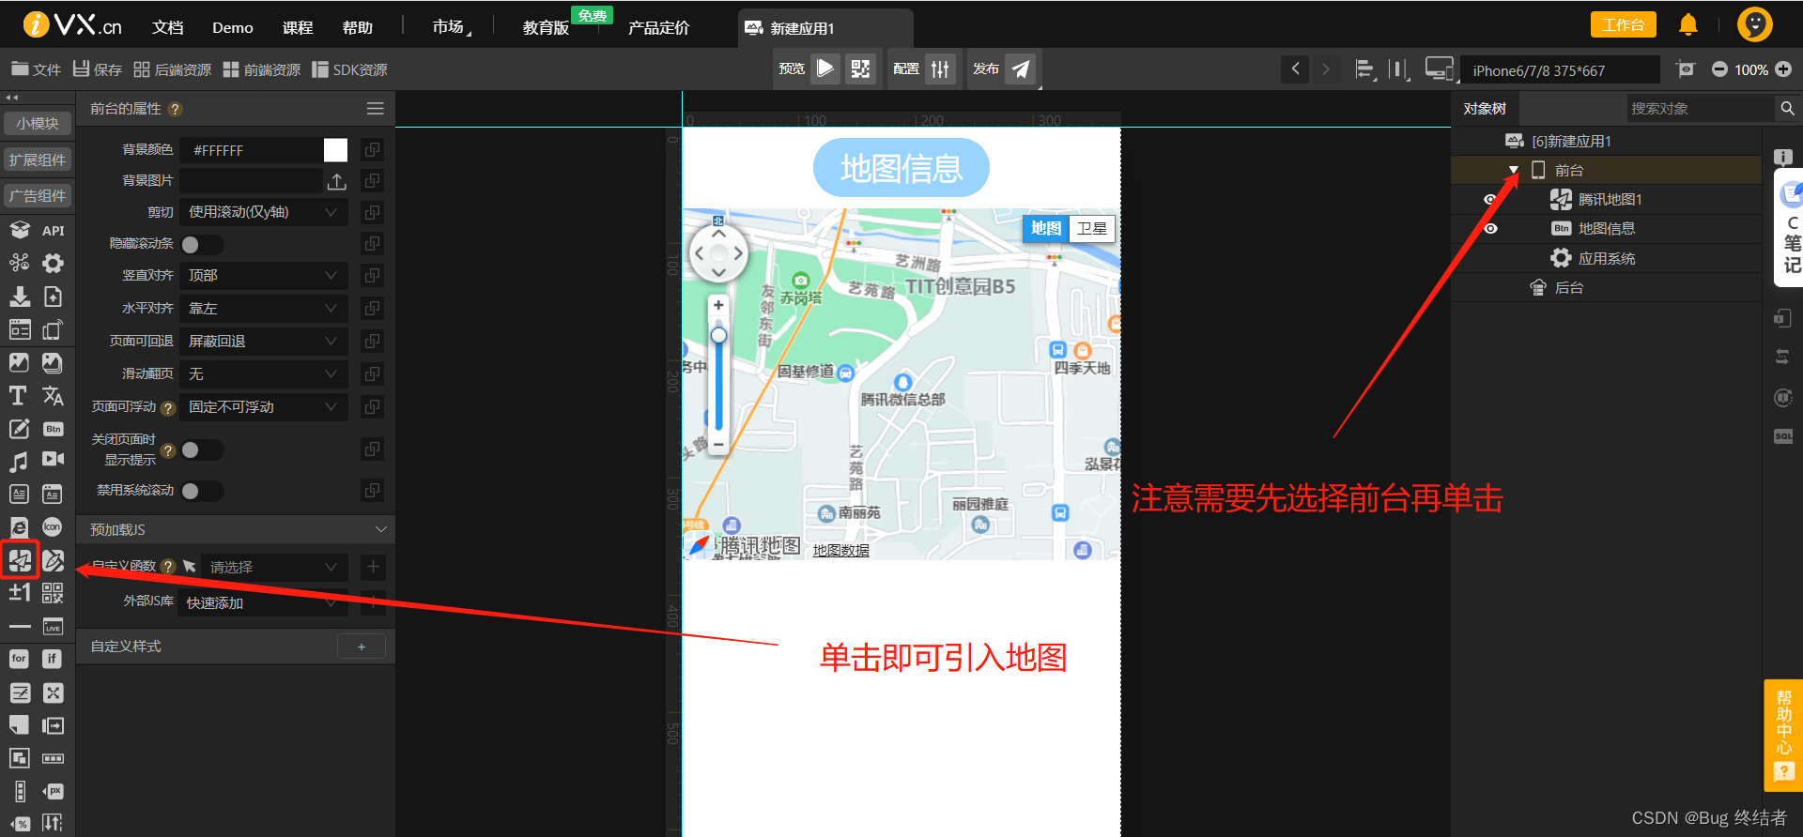1803x837 pixels.
Task: Click the map zoom slider handle
Action: tap(718, 335)
